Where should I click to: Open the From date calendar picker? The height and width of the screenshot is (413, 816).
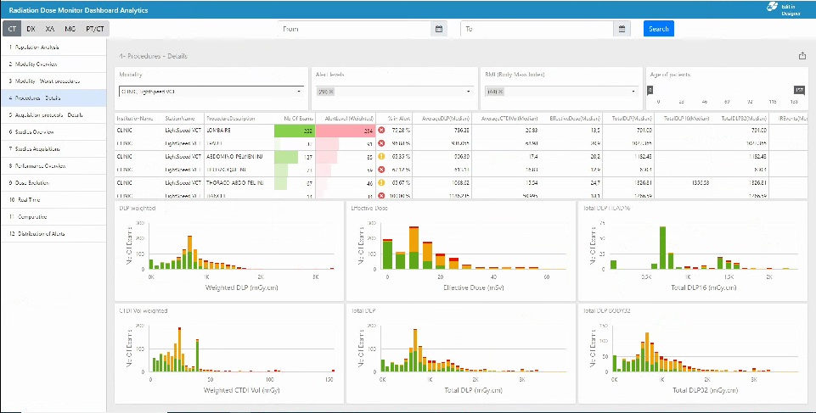click(x=439, y=29)
